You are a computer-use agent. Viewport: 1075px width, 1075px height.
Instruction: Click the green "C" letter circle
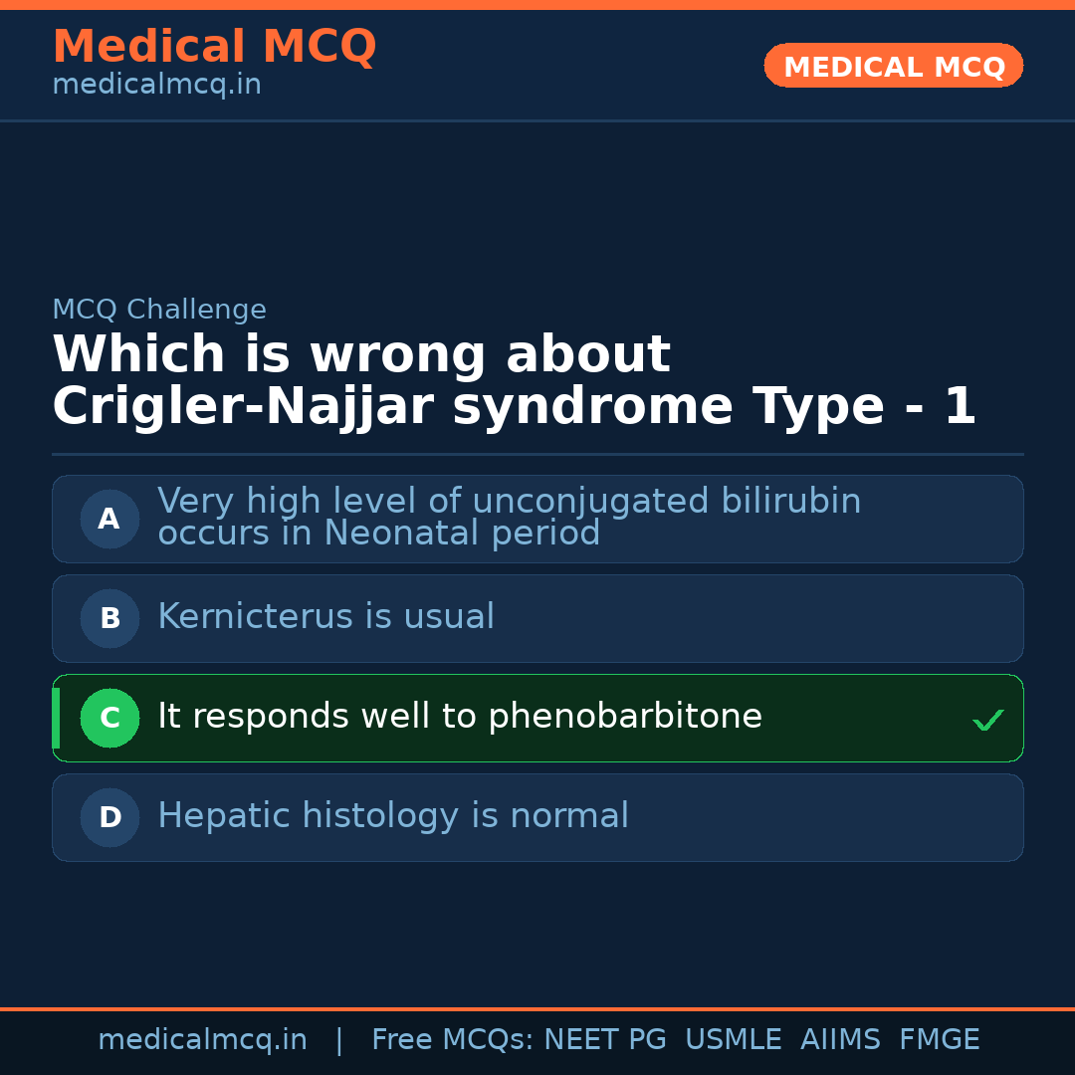pos(109,718)
